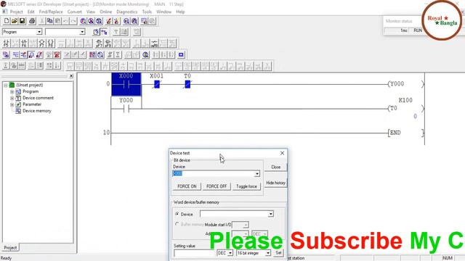
Task: Click the Print icon in toolbar
Action: click(x=32, y=21)
